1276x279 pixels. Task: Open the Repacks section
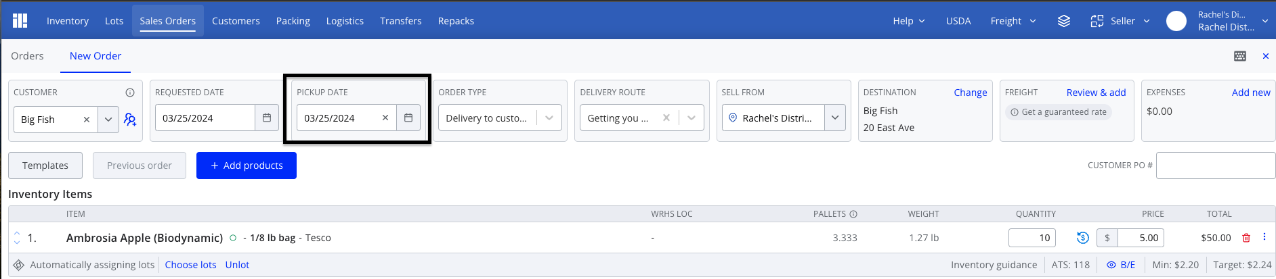pos(456,21)
